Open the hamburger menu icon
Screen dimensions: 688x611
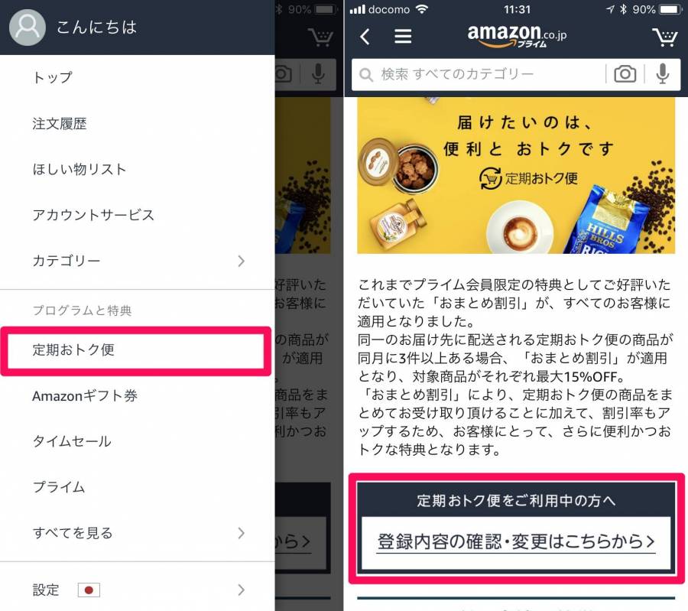click(x=403, y=37)
